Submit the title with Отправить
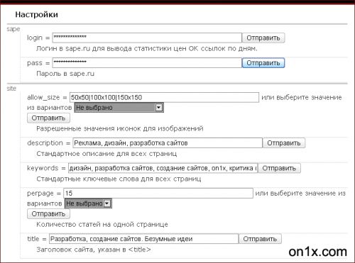Image resolution: width=355 pixels, height=263 pixels. click(260, 239)
